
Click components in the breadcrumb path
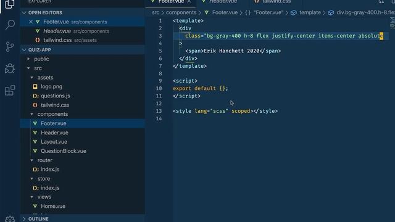click(181, 12)
